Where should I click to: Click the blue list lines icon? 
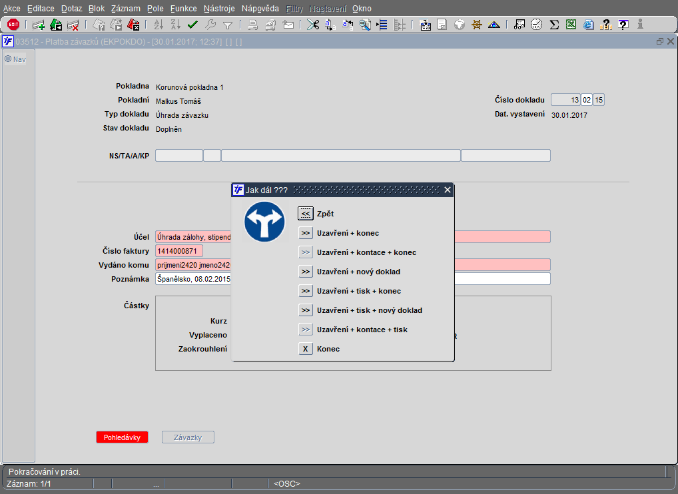[382, 25]
